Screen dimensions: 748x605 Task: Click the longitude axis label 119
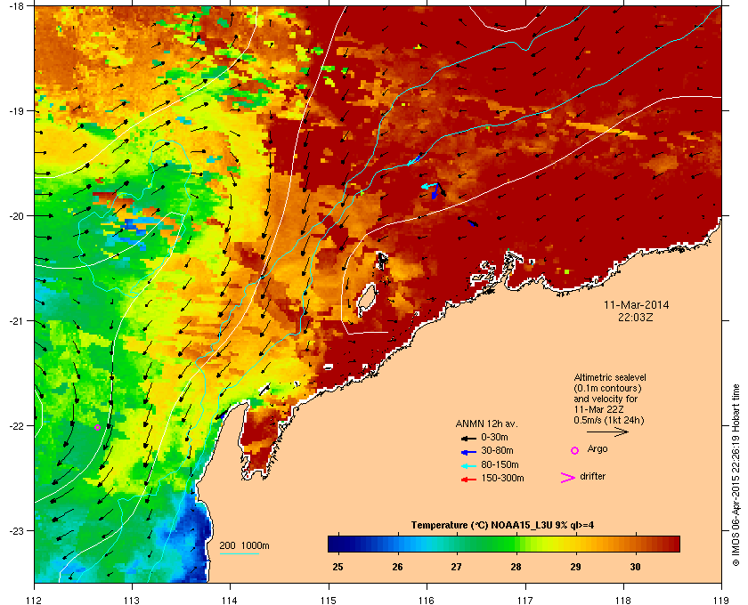tap(721, 600)
